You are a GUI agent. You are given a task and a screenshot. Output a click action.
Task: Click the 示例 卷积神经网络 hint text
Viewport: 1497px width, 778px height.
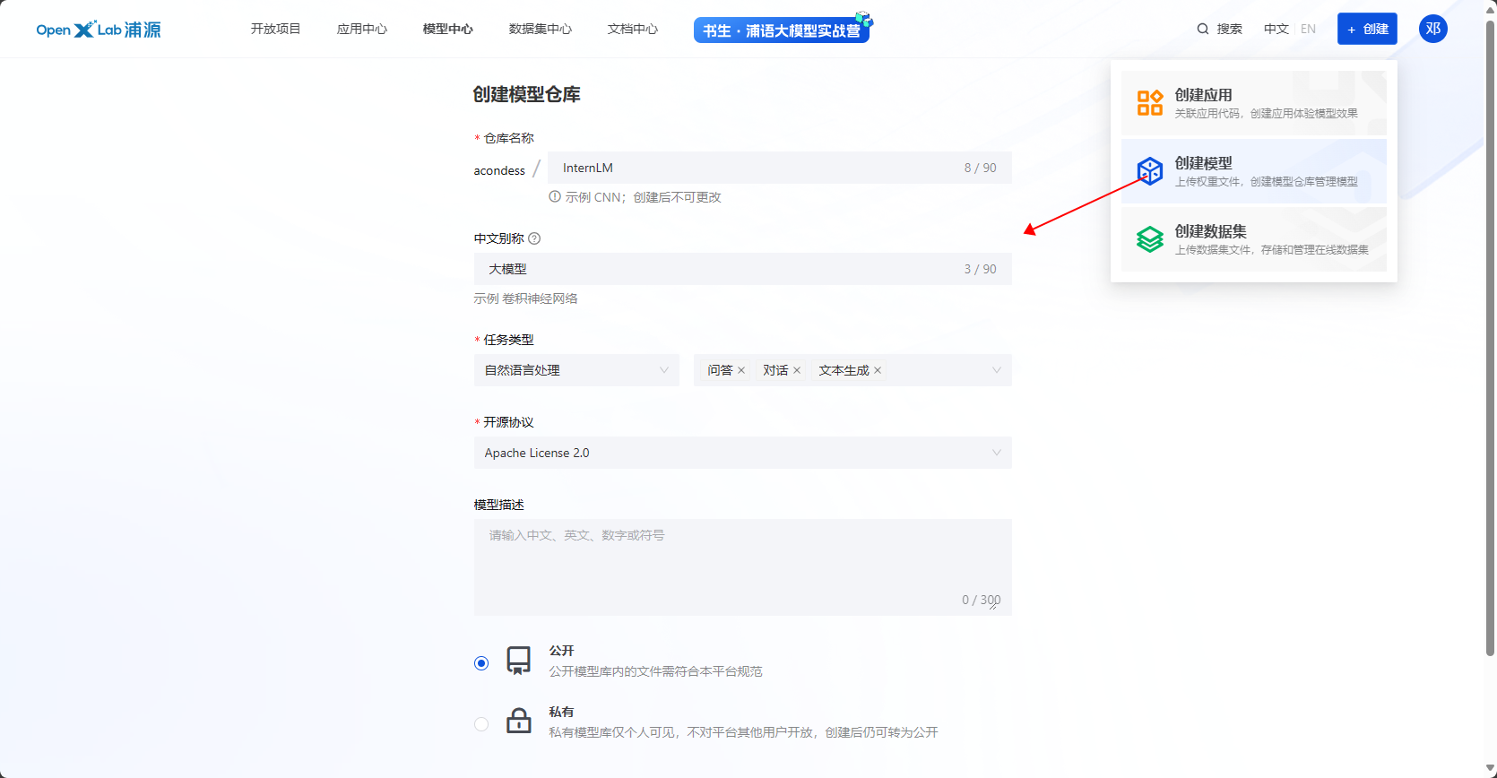tap(525, 298)
